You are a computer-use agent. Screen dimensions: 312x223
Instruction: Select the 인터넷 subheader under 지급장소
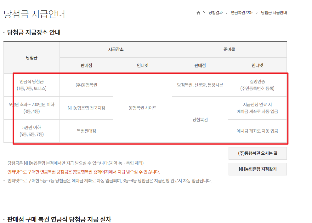(x=142, y=65)
